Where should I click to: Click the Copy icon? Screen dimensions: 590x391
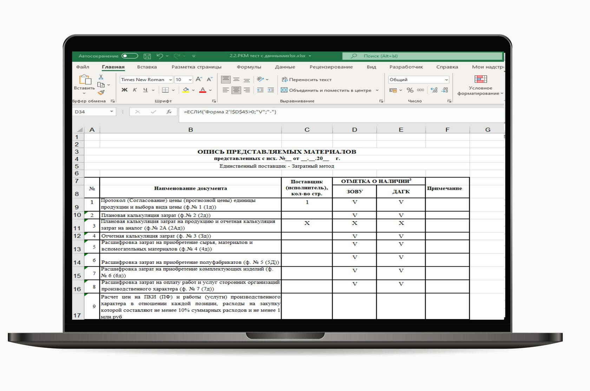101,85
